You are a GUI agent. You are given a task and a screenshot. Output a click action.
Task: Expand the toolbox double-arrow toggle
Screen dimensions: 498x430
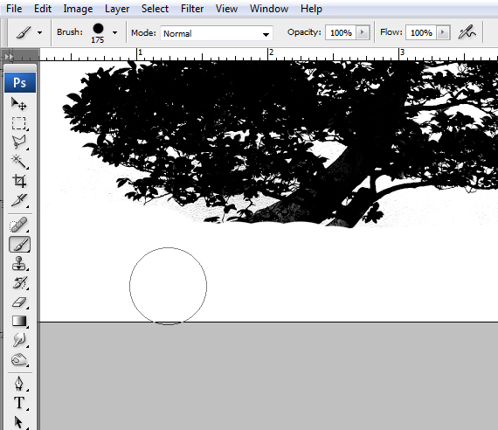[9, 56]
